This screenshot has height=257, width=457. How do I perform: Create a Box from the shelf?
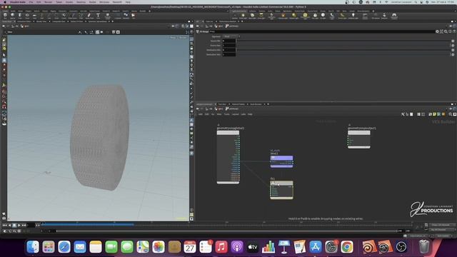[x=5, y=16]
